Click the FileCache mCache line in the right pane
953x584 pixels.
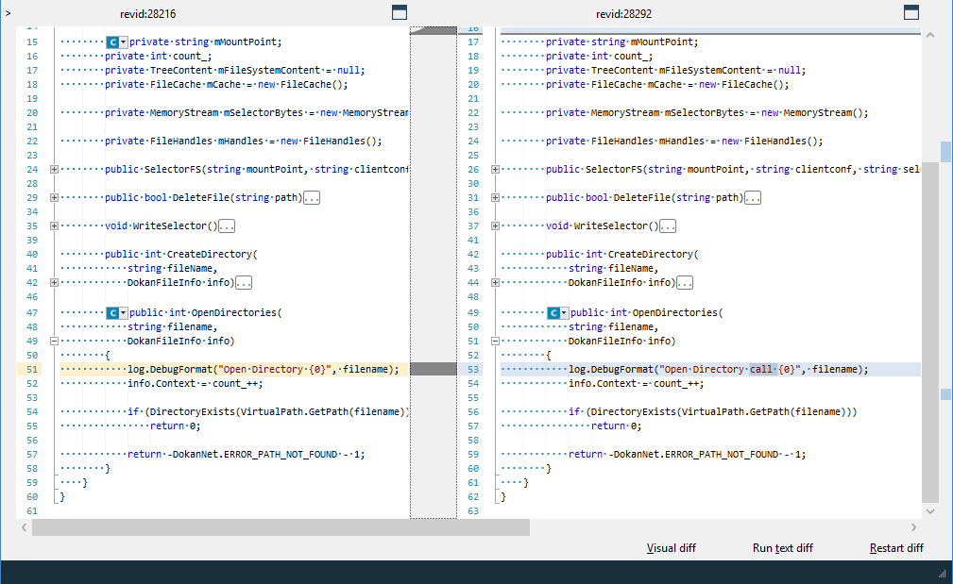click(668, 84)
